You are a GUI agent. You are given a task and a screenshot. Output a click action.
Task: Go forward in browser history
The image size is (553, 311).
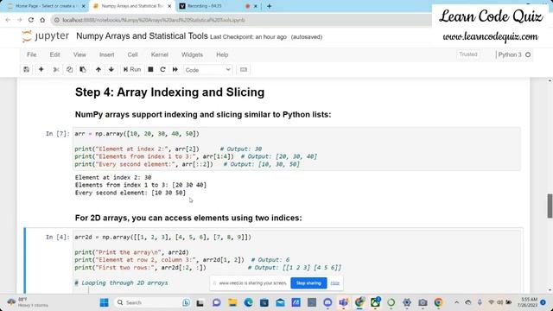click(x=19, y=20)
